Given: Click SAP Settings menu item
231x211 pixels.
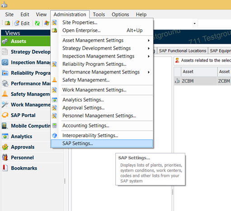Looking at the screenshot, I should [102, 143].
